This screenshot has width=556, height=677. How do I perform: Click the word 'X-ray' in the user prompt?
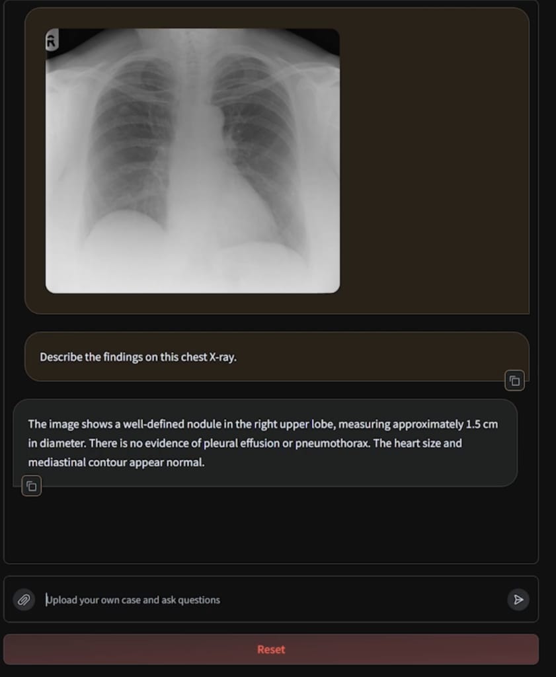223,358
